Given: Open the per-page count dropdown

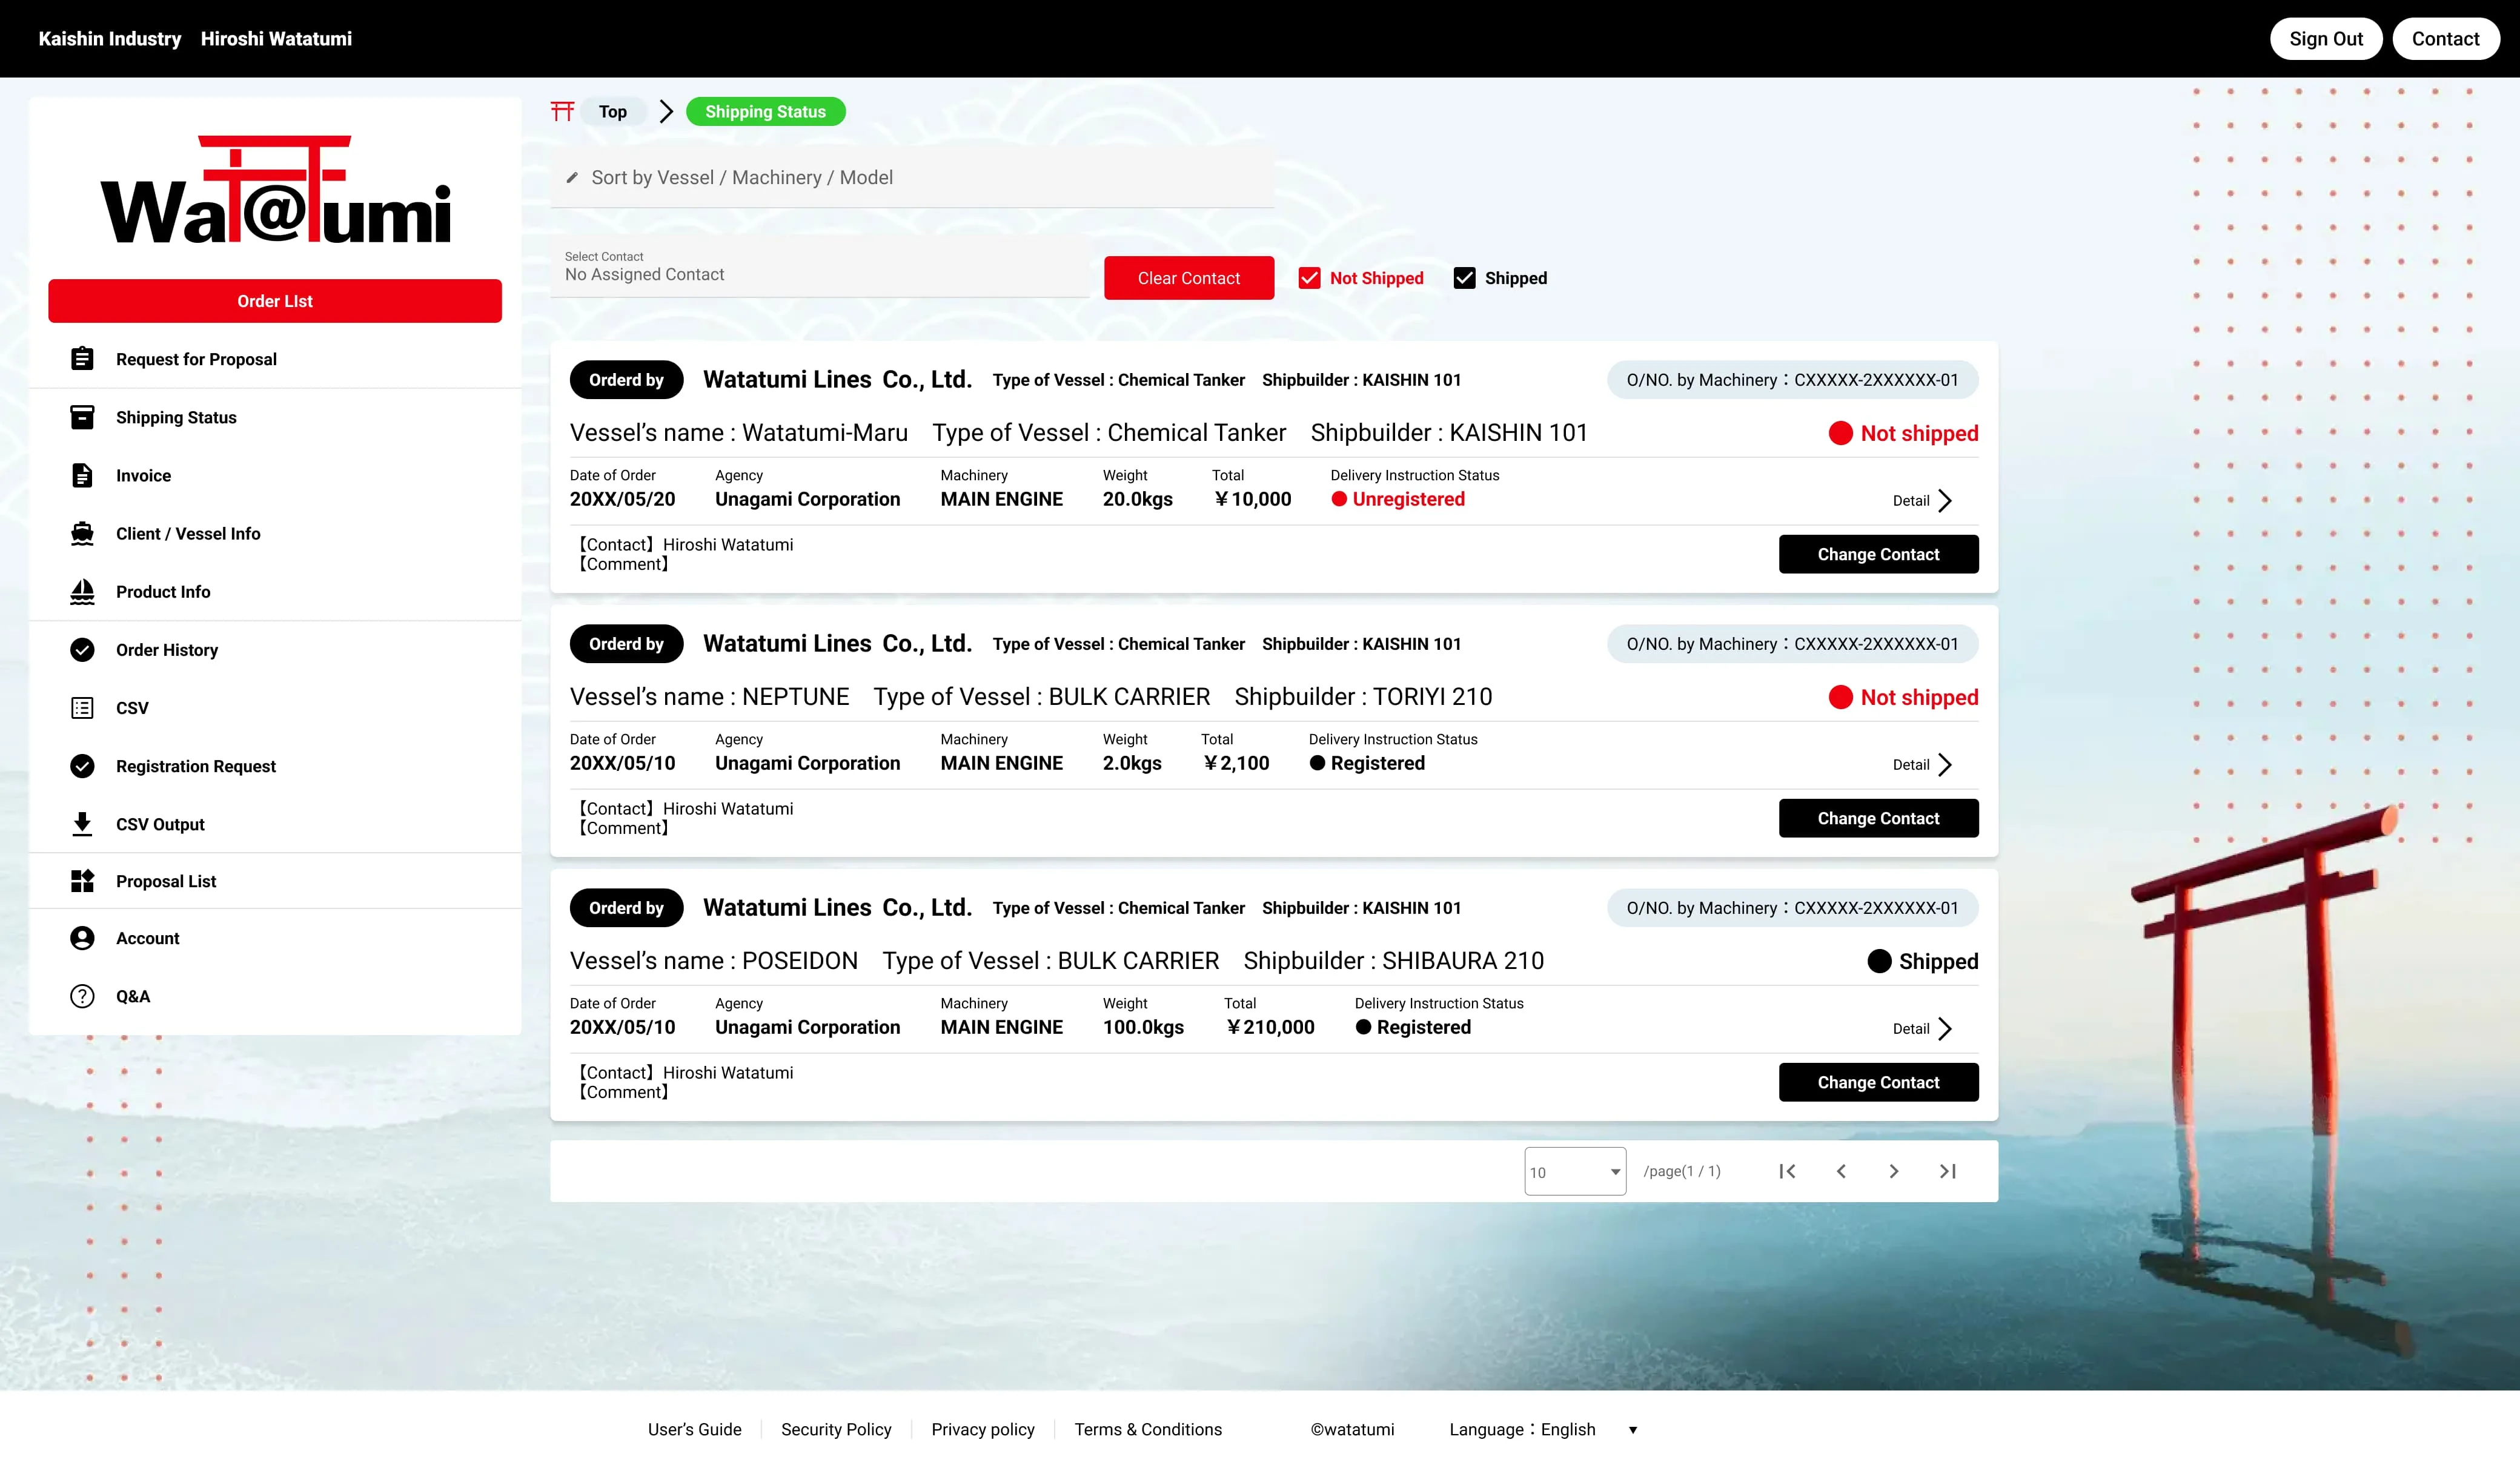Looking at the screenshot, I should (1575, 1171).
